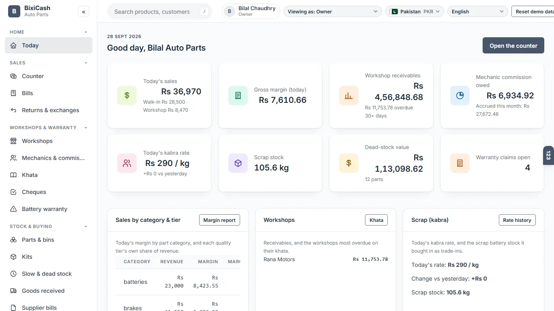Click the Cheques checkmark icon
Viewport: 554px width, 311px height.
click(x=13, y=192)
